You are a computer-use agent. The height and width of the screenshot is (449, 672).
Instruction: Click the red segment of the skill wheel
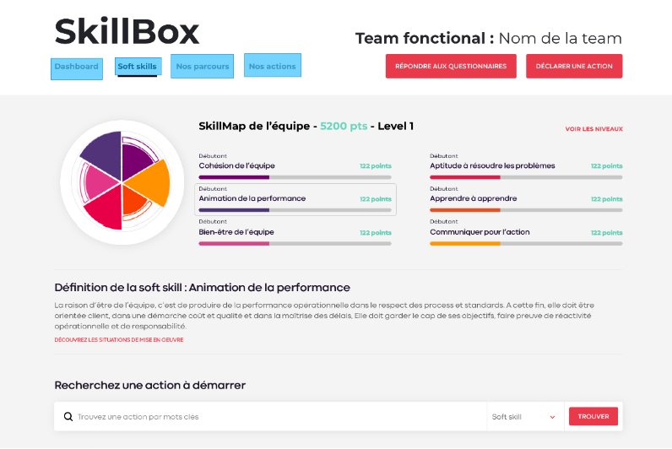(x=106, y=208)
